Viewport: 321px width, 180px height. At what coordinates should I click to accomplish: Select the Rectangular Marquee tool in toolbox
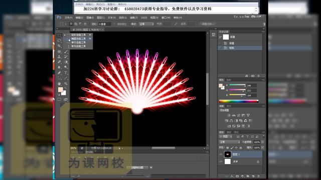click(x=59, y=35)
